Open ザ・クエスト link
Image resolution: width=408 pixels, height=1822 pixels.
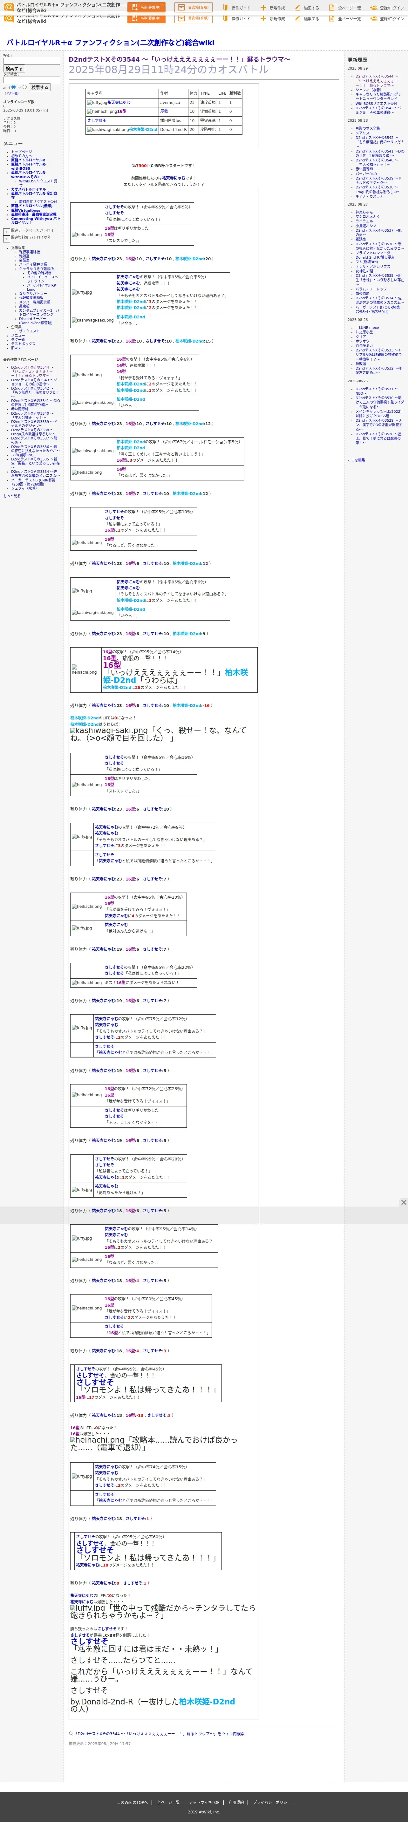coord(29,331)
